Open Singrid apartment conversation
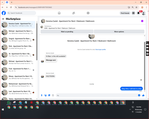 coord(18,40)
